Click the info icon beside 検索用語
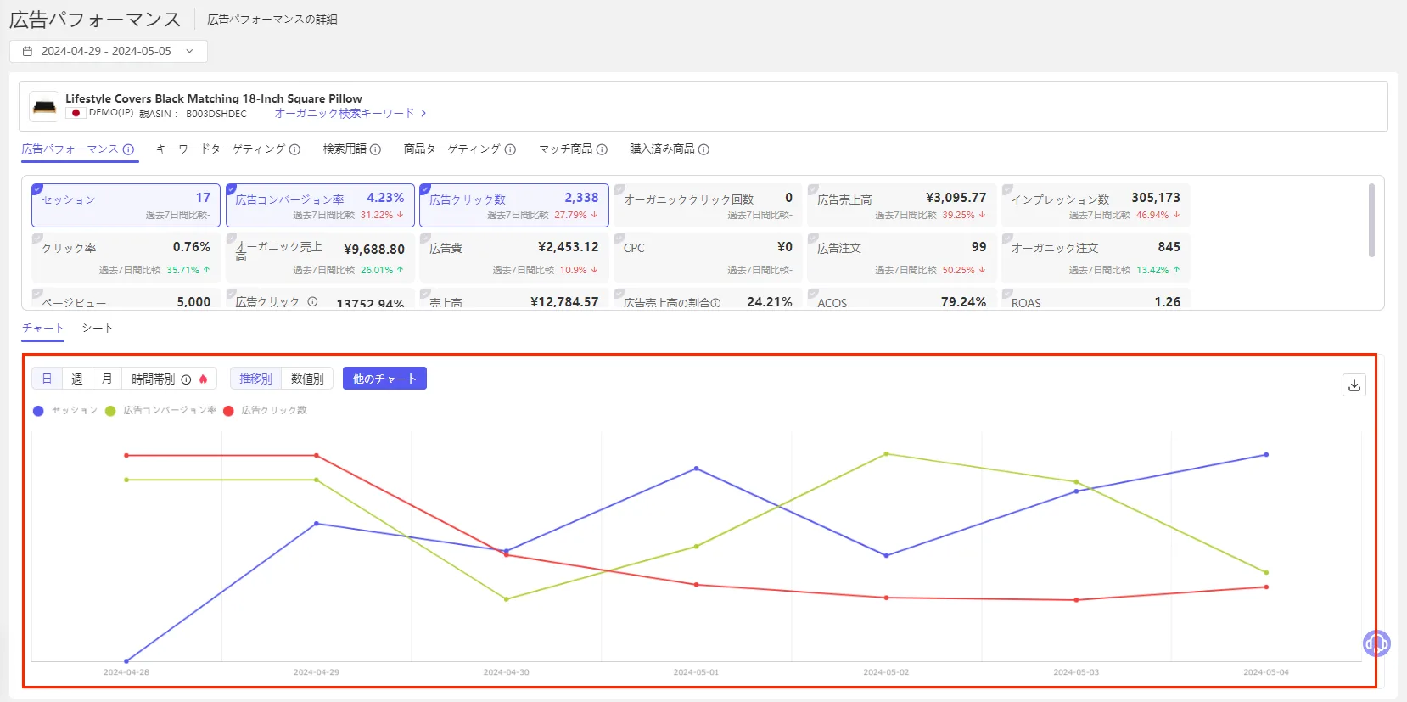 375,149
